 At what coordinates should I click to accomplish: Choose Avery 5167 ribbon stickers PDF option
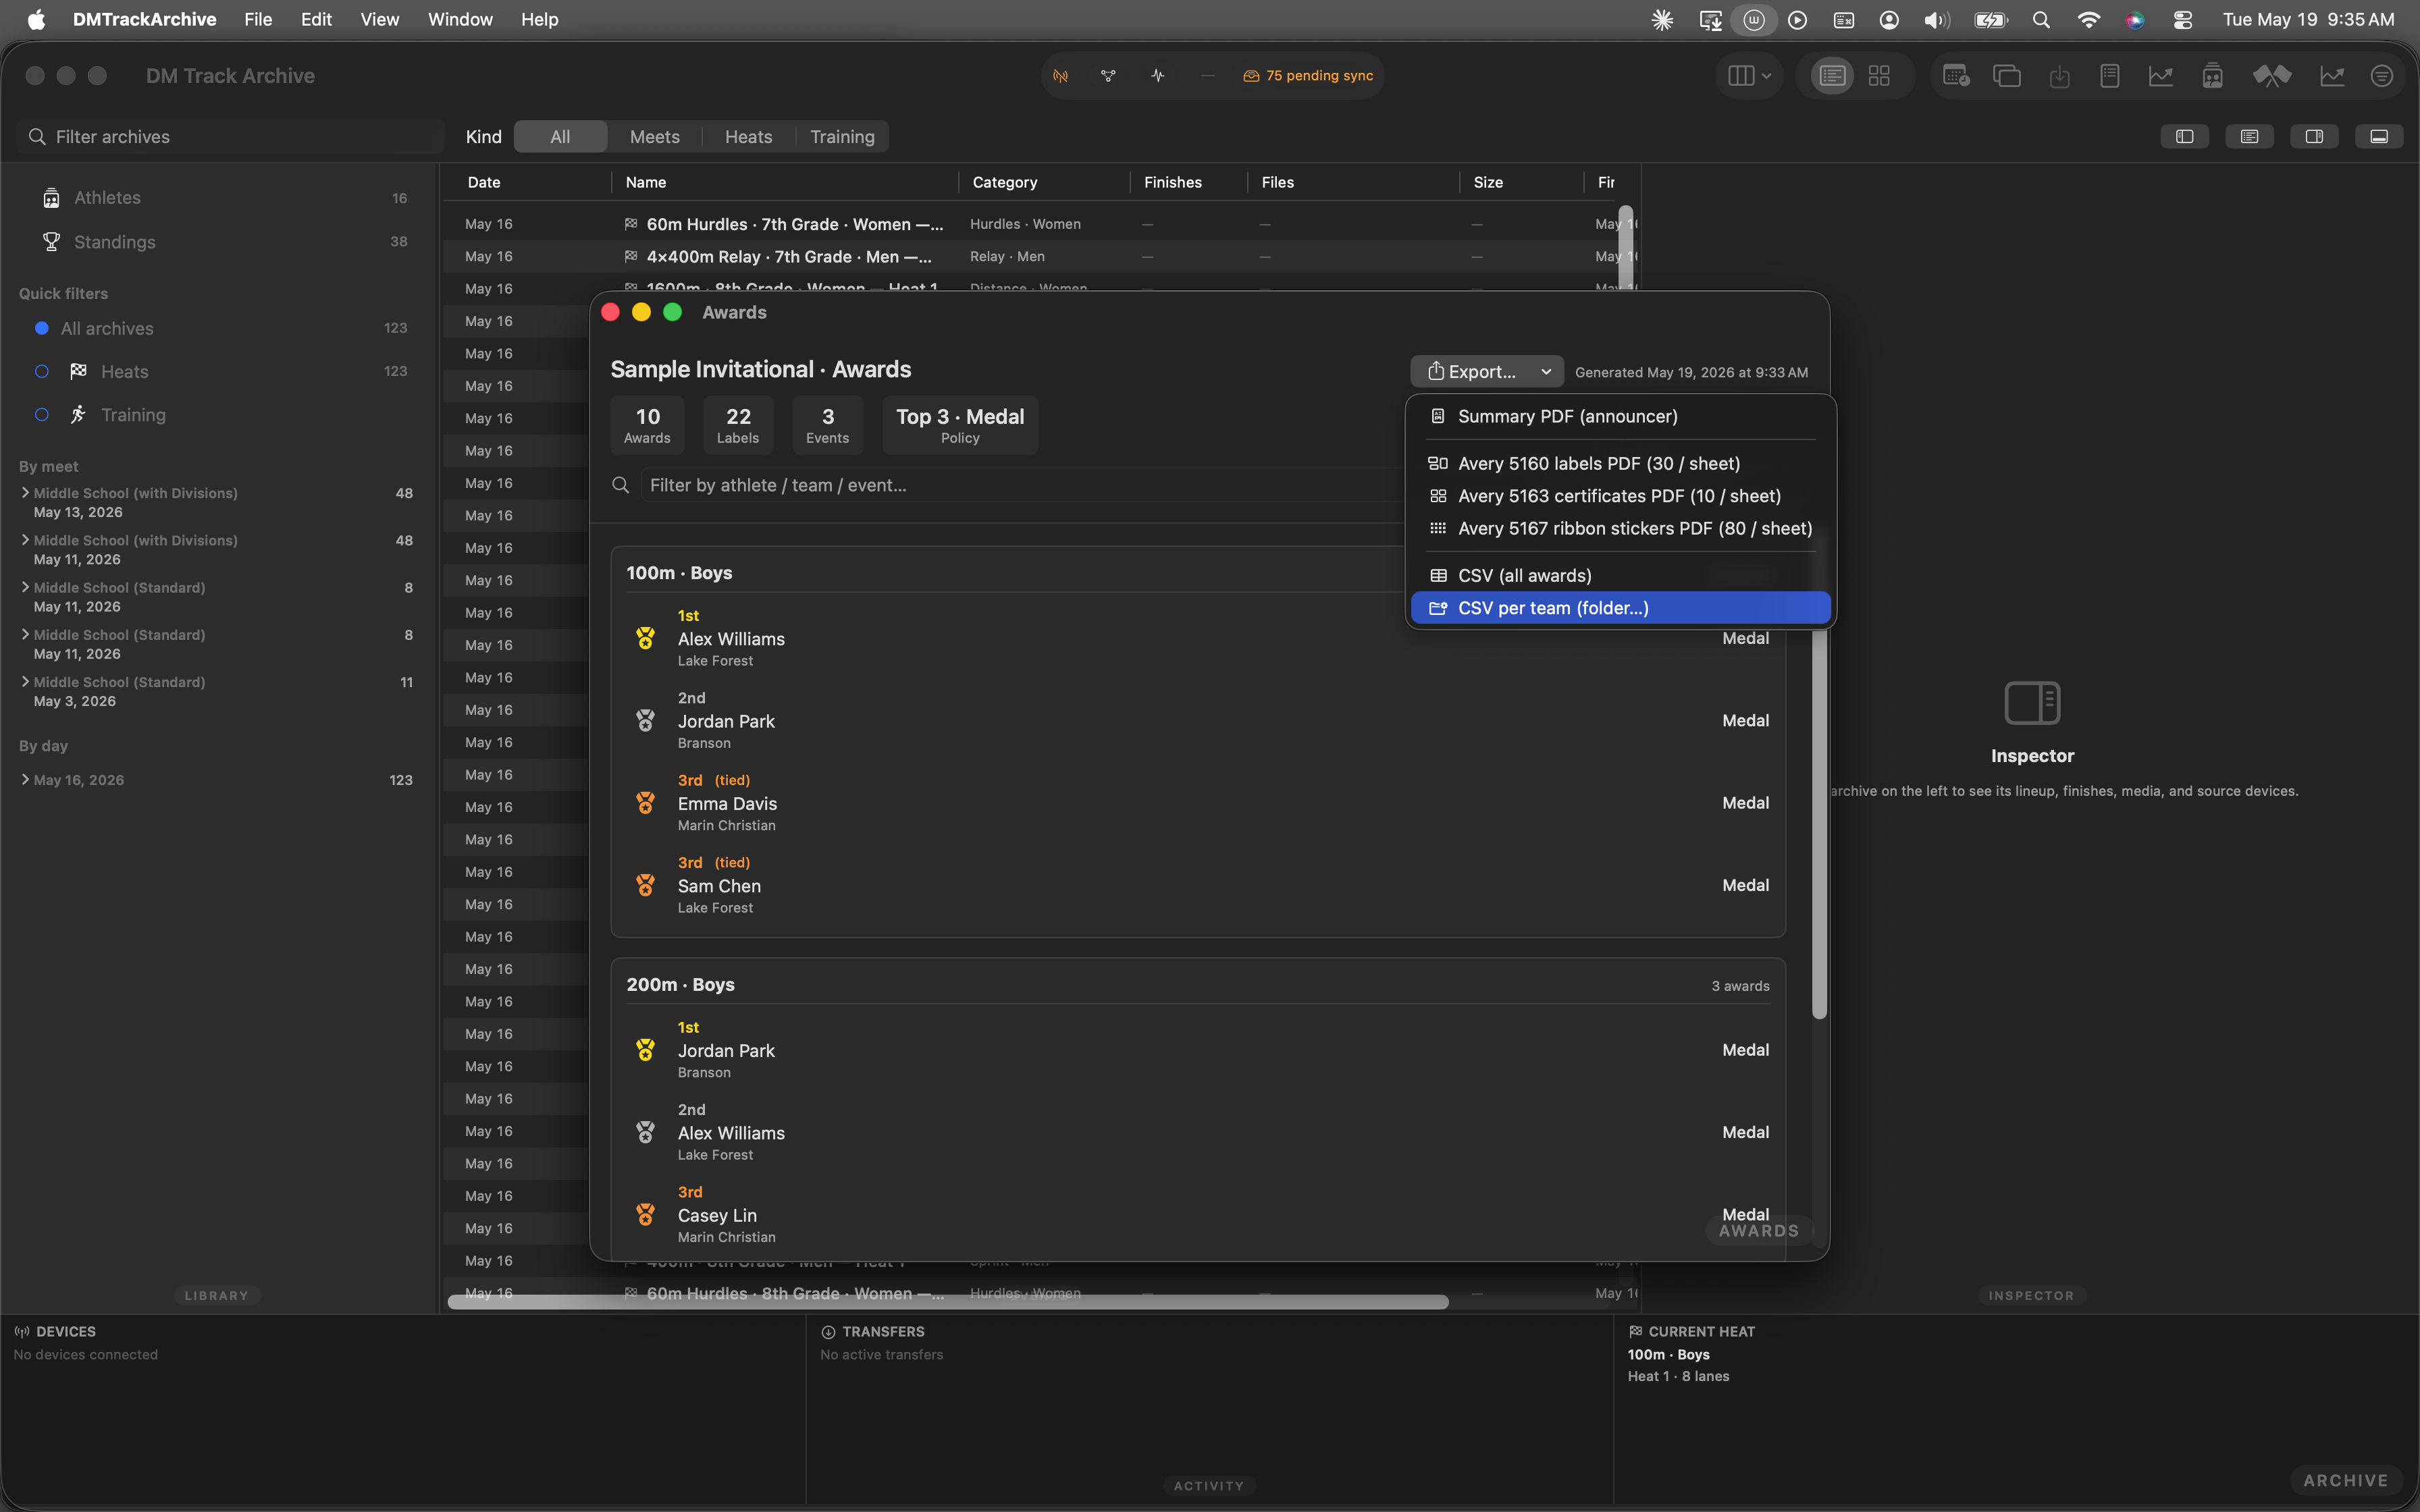[x=1621, y=528]
